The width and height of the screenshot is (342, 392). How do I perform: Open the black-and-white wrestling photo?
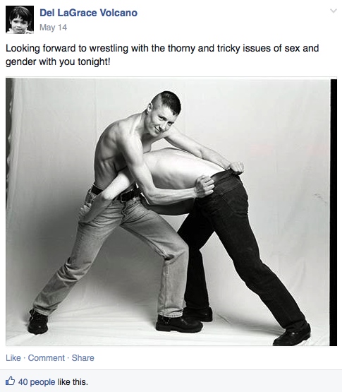point(171,212)
